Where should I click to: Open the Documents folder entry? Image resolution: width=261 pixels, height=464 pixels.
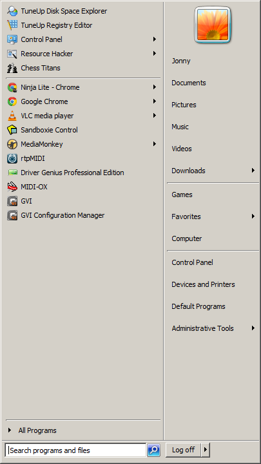[x=189, y=83]
